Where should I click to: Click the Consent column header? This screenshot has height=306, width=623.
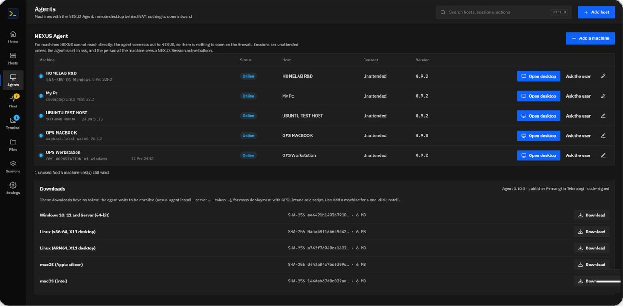point(371,60)
